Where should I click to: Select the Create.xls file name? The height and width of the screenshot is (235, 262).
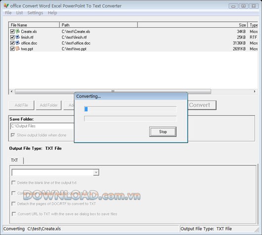pos(29,32)
